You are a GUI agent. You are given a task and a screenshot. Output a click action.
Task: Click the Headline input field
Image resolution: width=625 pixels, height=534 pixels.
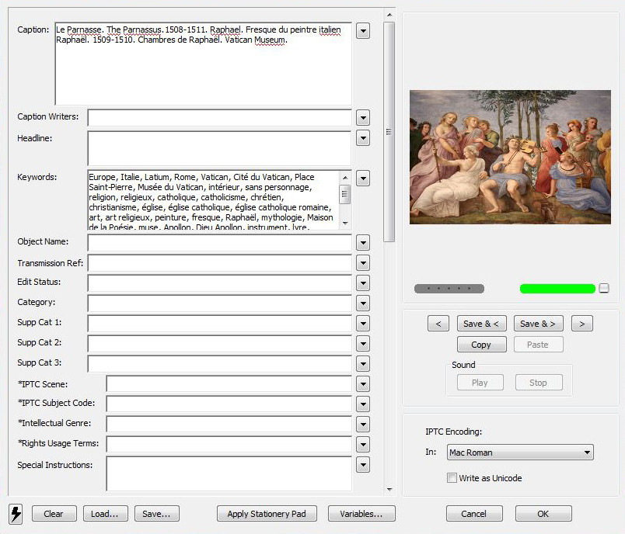coord(220,148)
